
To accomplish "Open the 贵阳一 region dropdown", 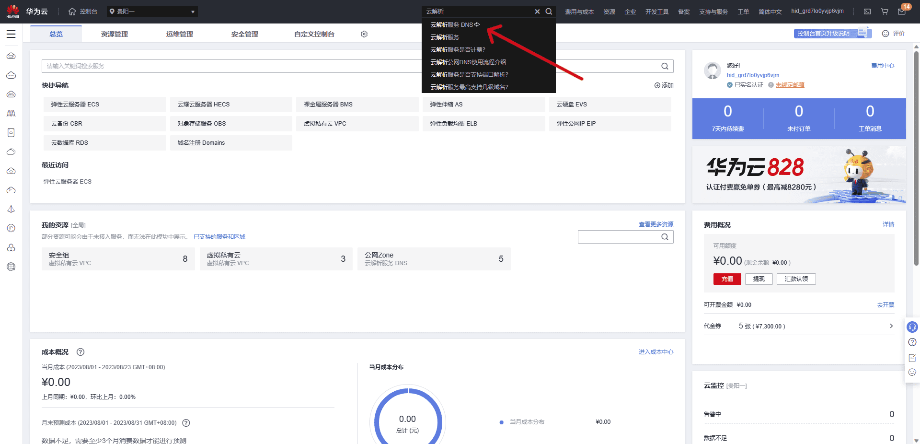I will coord(152,12).
